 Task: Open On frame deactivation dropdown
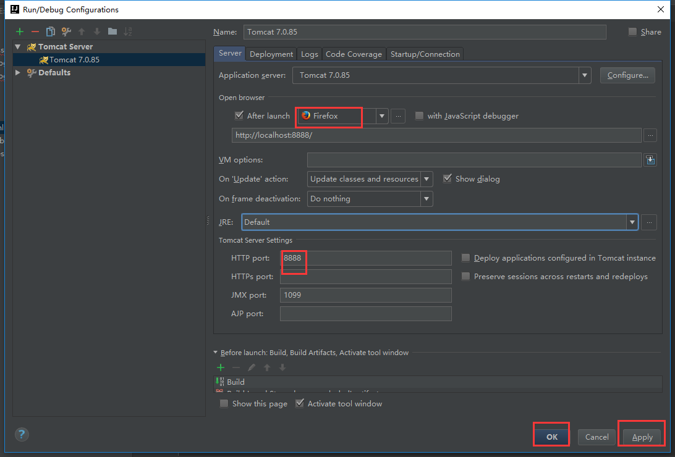(x=427, y=199)
